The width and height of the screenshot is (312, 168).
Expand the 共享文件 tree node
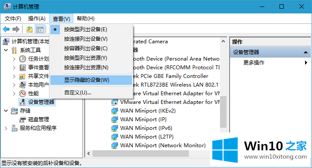point(14,76)
